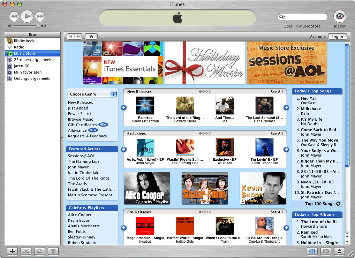Open Megalomaniac Single by Incubus cover
355x258 pixels.
[x=145, y=226]
